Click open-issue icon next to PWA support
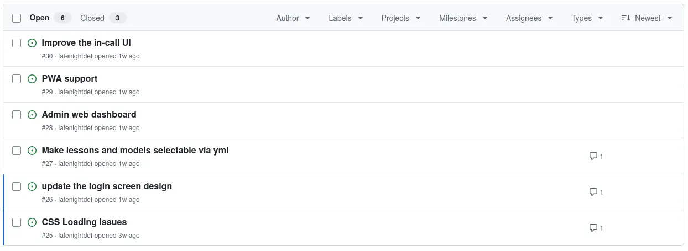 pos(32,79)
